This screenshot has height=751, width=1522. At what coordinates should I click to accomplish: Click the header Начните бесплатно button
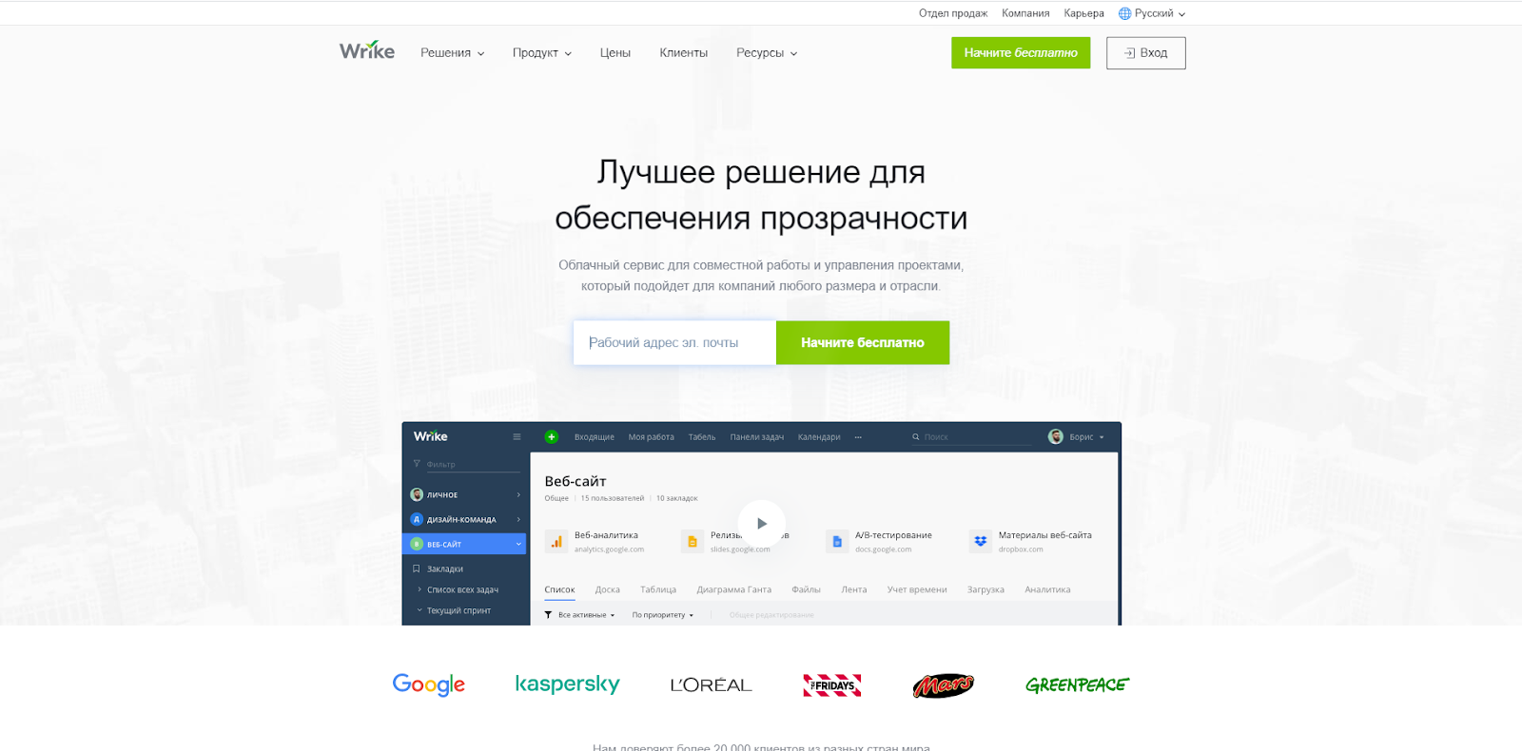(x=1021, y=53)
